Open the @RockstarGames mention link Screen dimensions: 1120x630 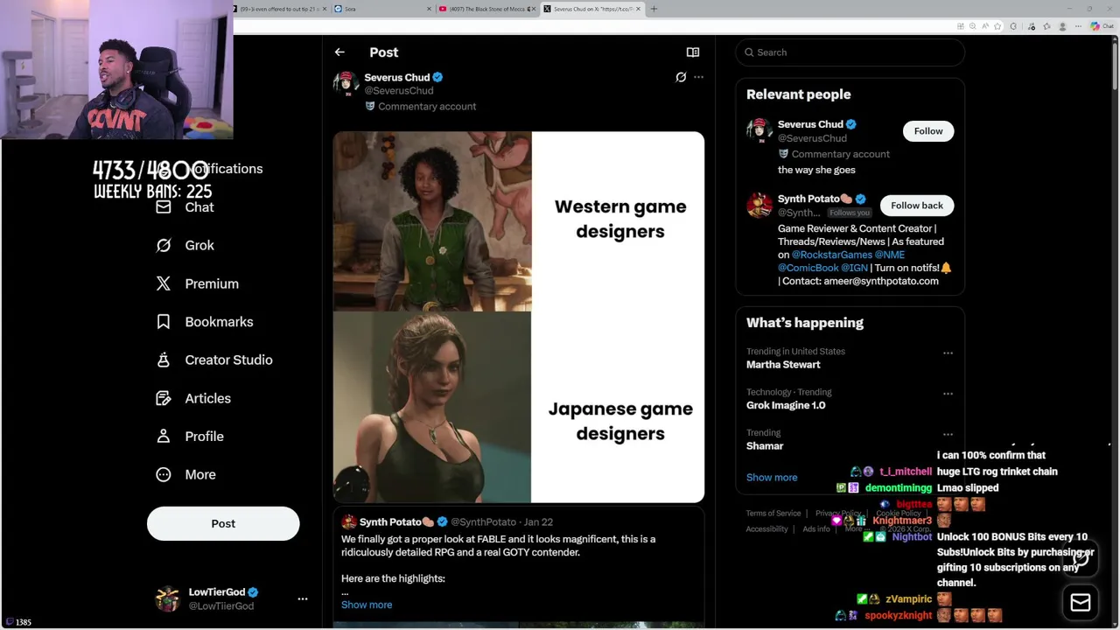click(832, 255)
